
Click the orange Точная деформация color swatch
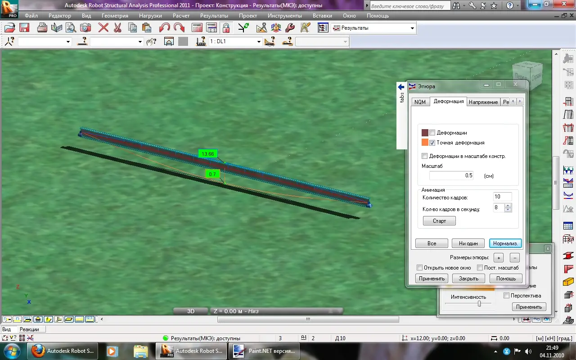(425, 143)
